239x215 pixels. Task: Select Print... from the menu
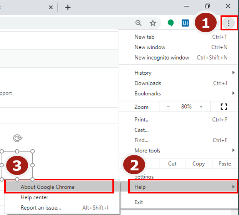(178, 120)
